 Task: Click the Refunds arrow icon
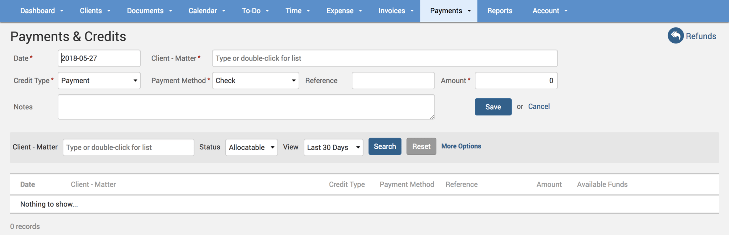click(675, 36)
